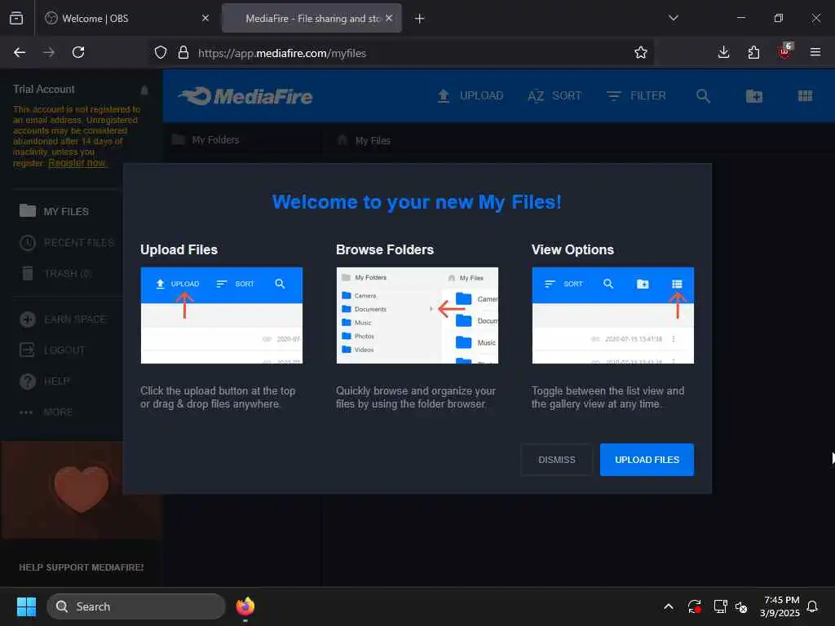The width and height of the screenshot is (835, 626).
Task: Click the site security padlock icon
Action: [x=183, y=53]
